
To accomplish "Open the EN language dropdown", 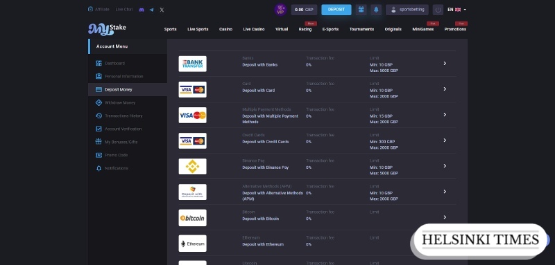I will point(457,10).
